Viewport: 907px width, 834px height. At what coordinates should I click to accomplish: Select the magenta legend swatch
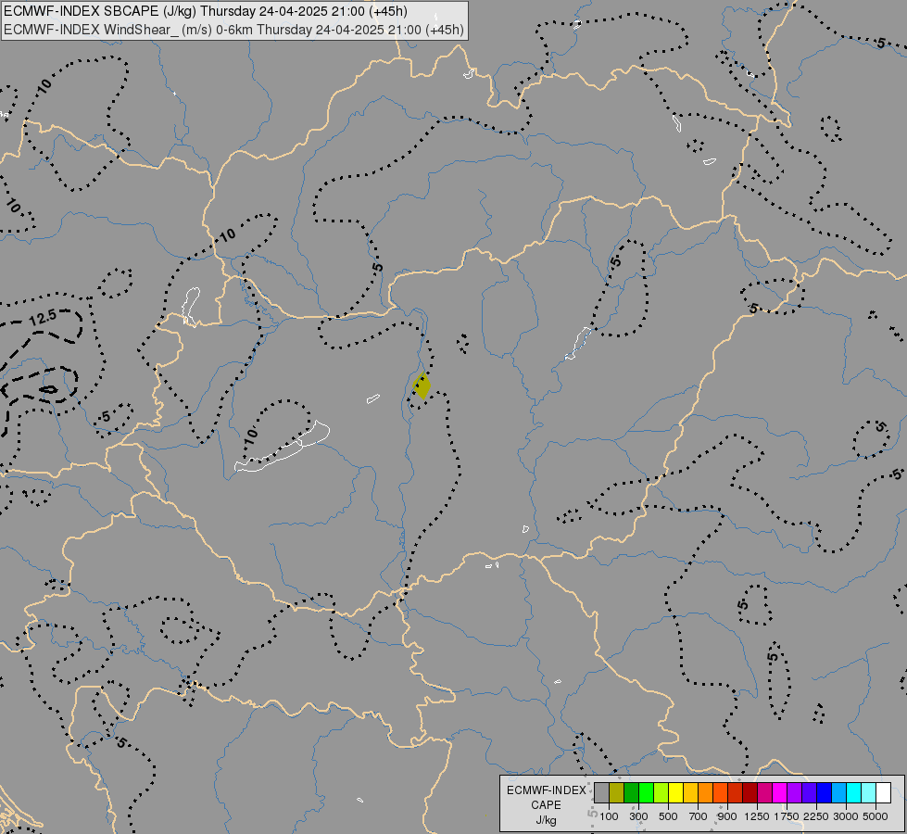point(780,793)
